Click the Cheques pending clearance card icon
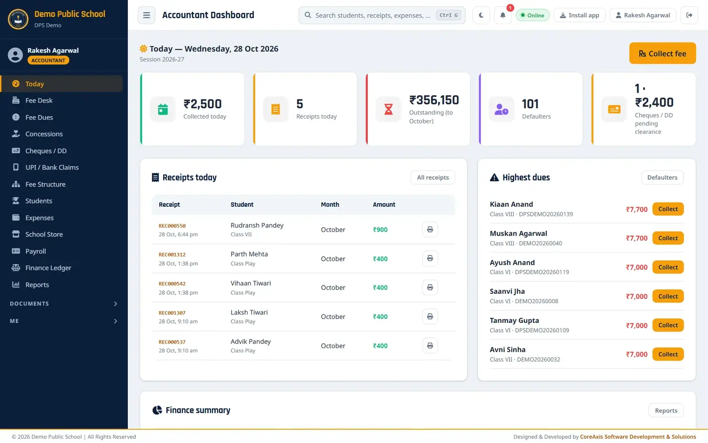Viewport: 708px width, 443px height. pyautogui.click(x=614, y=109)
